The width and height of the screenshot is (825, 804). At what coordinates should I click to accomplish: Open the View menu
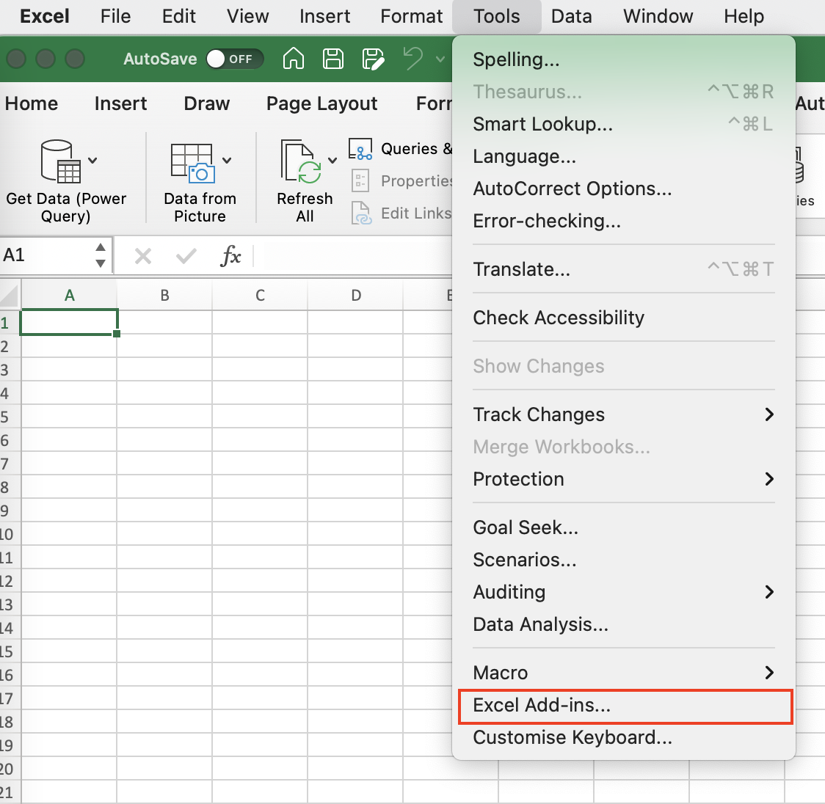click(248, 16)
